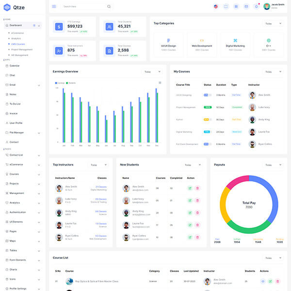Viewport: 291px width, 291px height.
Task: Toggle the Earnings series in chart legend
Action: pyautogui.click(x=60, y=83)
